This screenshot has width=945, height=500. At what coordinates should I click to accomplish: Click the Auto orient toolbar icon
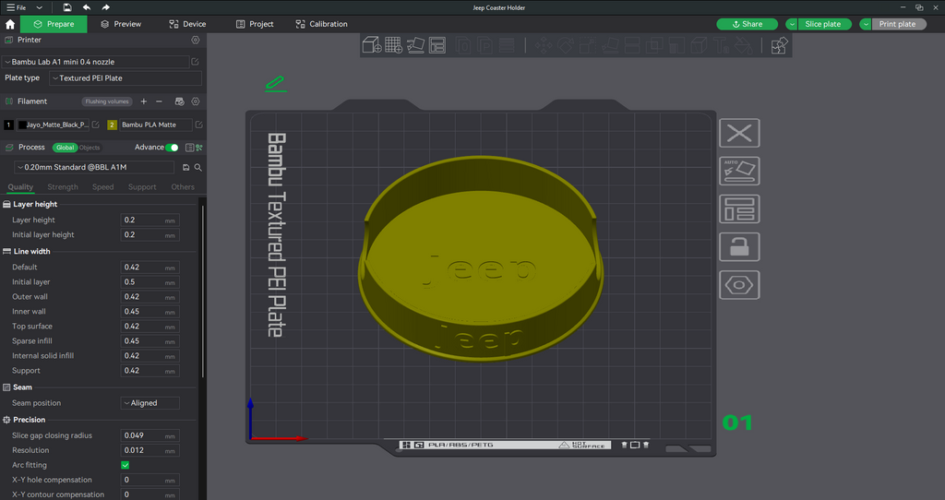coord(415,45)
